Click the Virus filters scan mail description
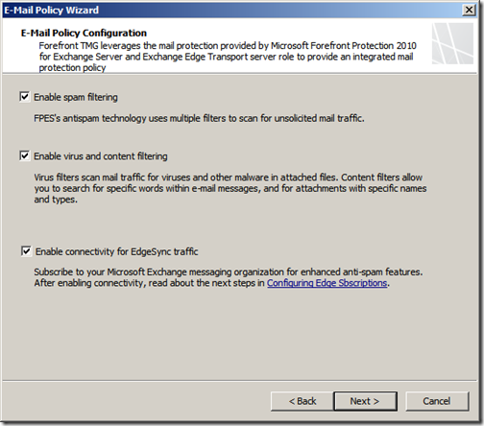The image size is (484, 426). point(230,188)
